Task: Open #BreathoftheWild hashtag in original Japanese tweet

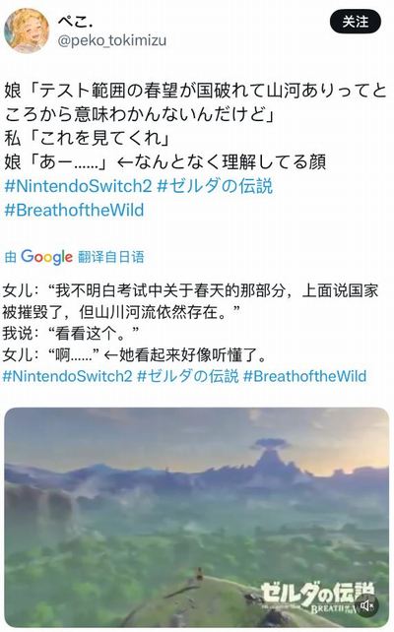Action: click(74, 210)
